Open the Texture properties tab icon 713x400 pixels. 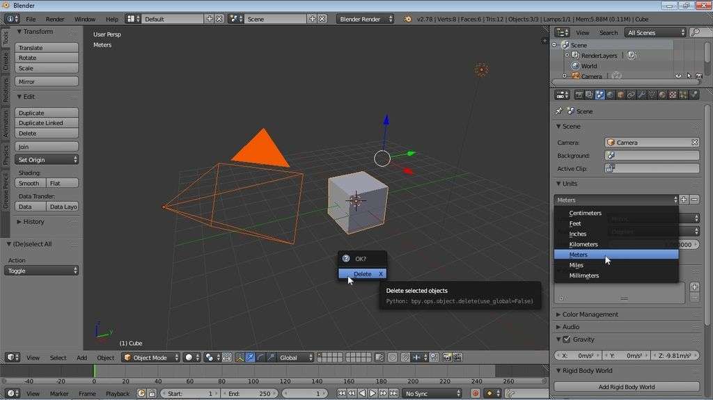click(x=673, y=95)
